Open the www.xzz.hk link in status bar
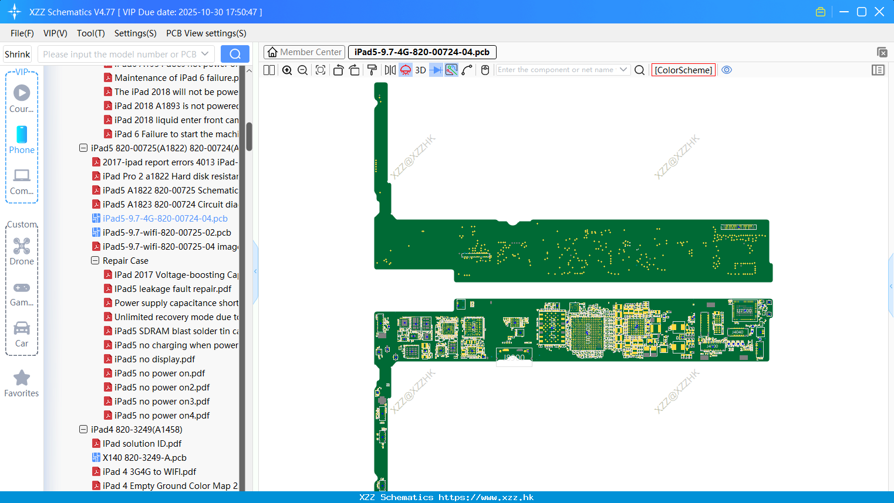This screenshot has height=503, width=894. (x=486, y=497)
